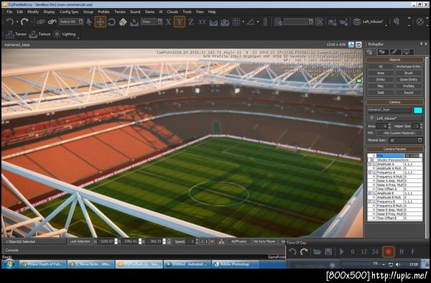
Task: Click the red Record button in Time Of Day
Action: tap(388, 251)
